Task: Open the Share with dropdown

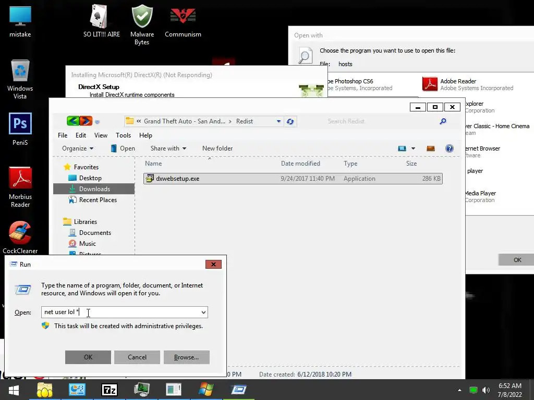Action: [x=168, y=148]
